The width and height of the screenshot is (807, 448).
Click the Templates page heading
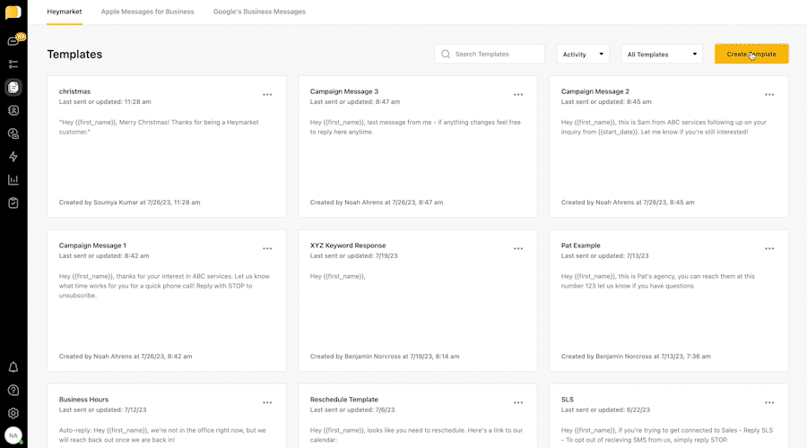pos(74,54)
